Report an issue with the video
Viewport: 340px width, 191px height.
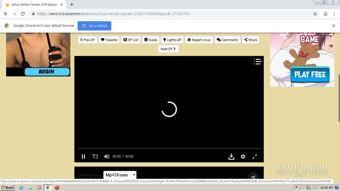click(199, 40)
